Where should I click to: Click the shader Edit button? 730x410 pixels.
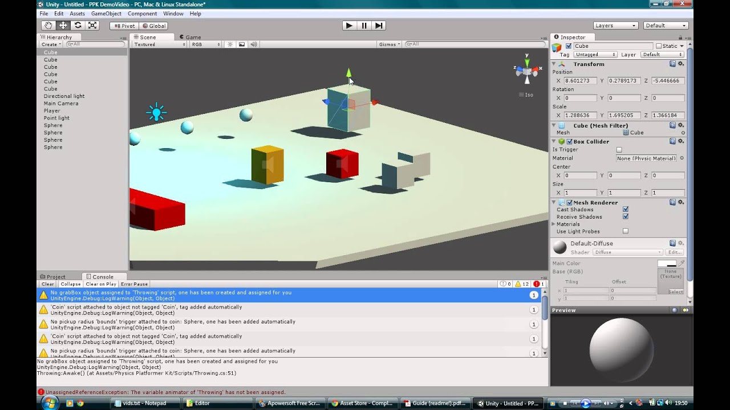point(675,252)
